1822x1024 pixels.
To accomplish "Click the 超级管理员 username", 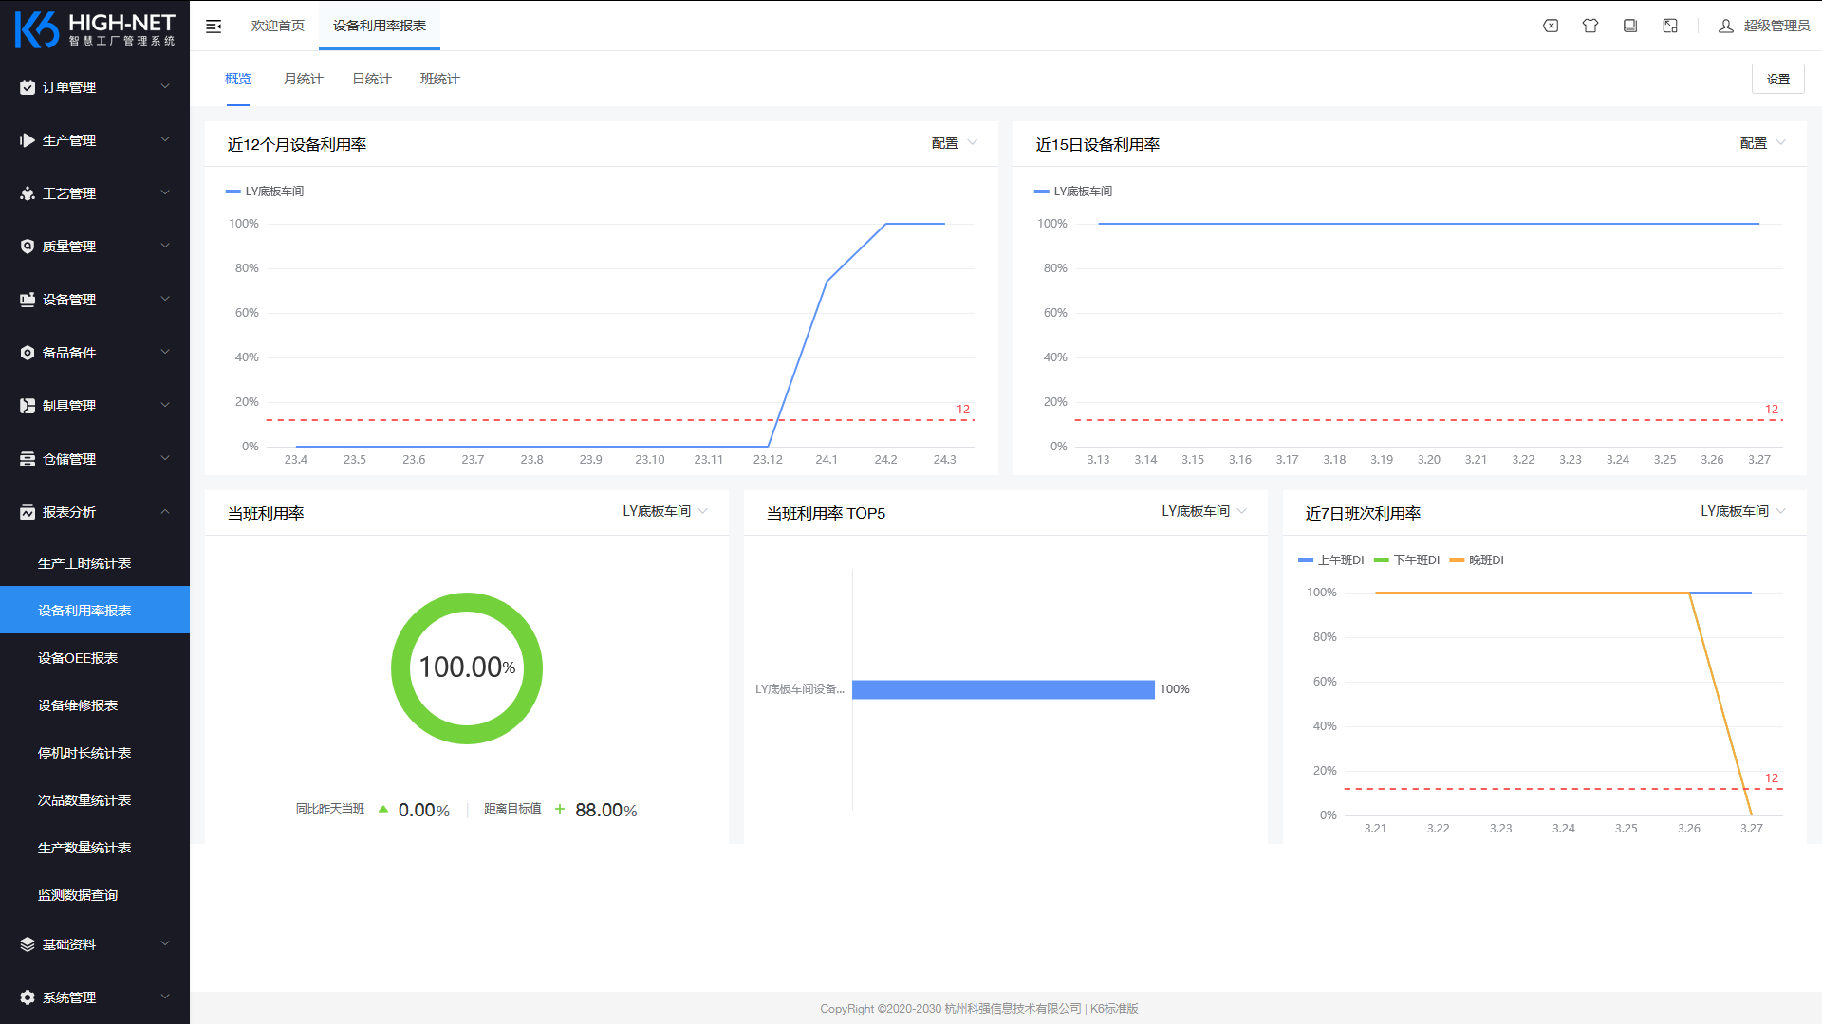I will 1776,26.
